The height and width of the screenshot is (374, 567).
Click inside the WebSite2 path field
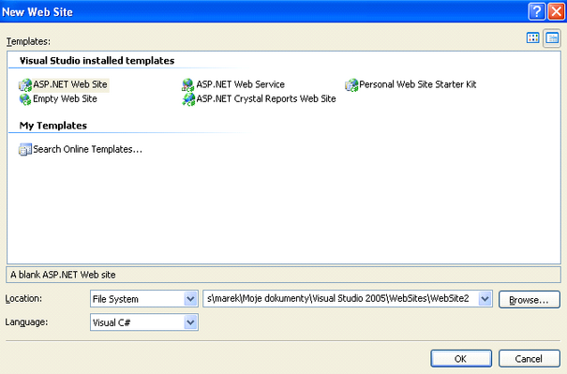pyautogui.click(x=341, y=299)
